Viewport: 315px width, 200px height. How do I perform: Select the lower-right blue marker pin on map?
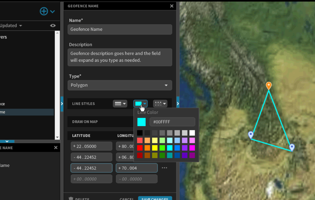click(292, 147)
